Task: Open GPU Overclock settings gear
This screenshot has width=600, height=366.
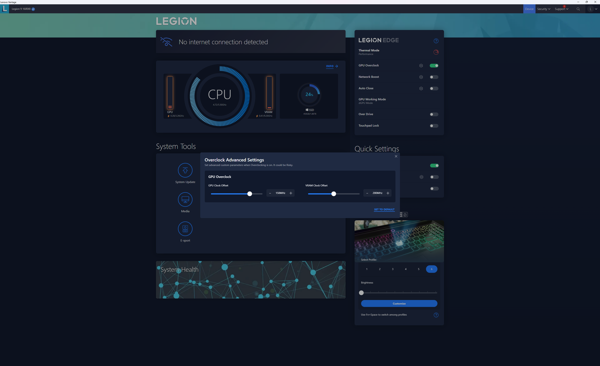Action: [x=421, y=66]
